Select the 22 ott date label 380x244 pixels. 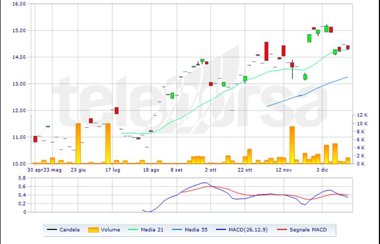click(245, 169)
